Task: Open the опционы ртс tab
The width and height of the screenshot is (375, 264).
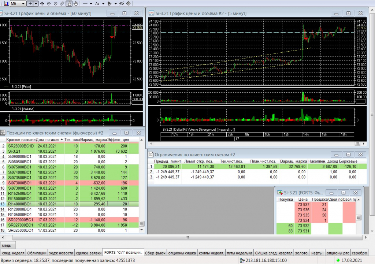Action: click(x=338, y=253)
